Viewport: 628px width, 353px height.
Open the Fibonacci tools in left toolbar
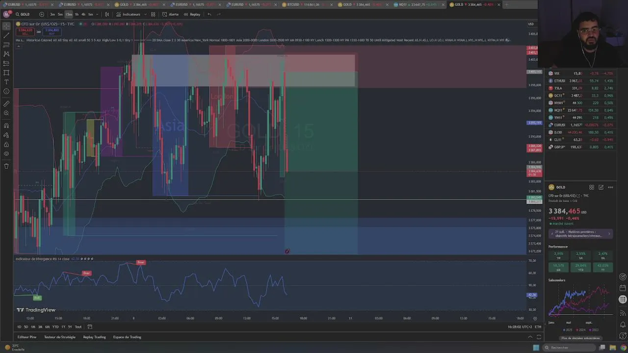click(x=6, y=45)
